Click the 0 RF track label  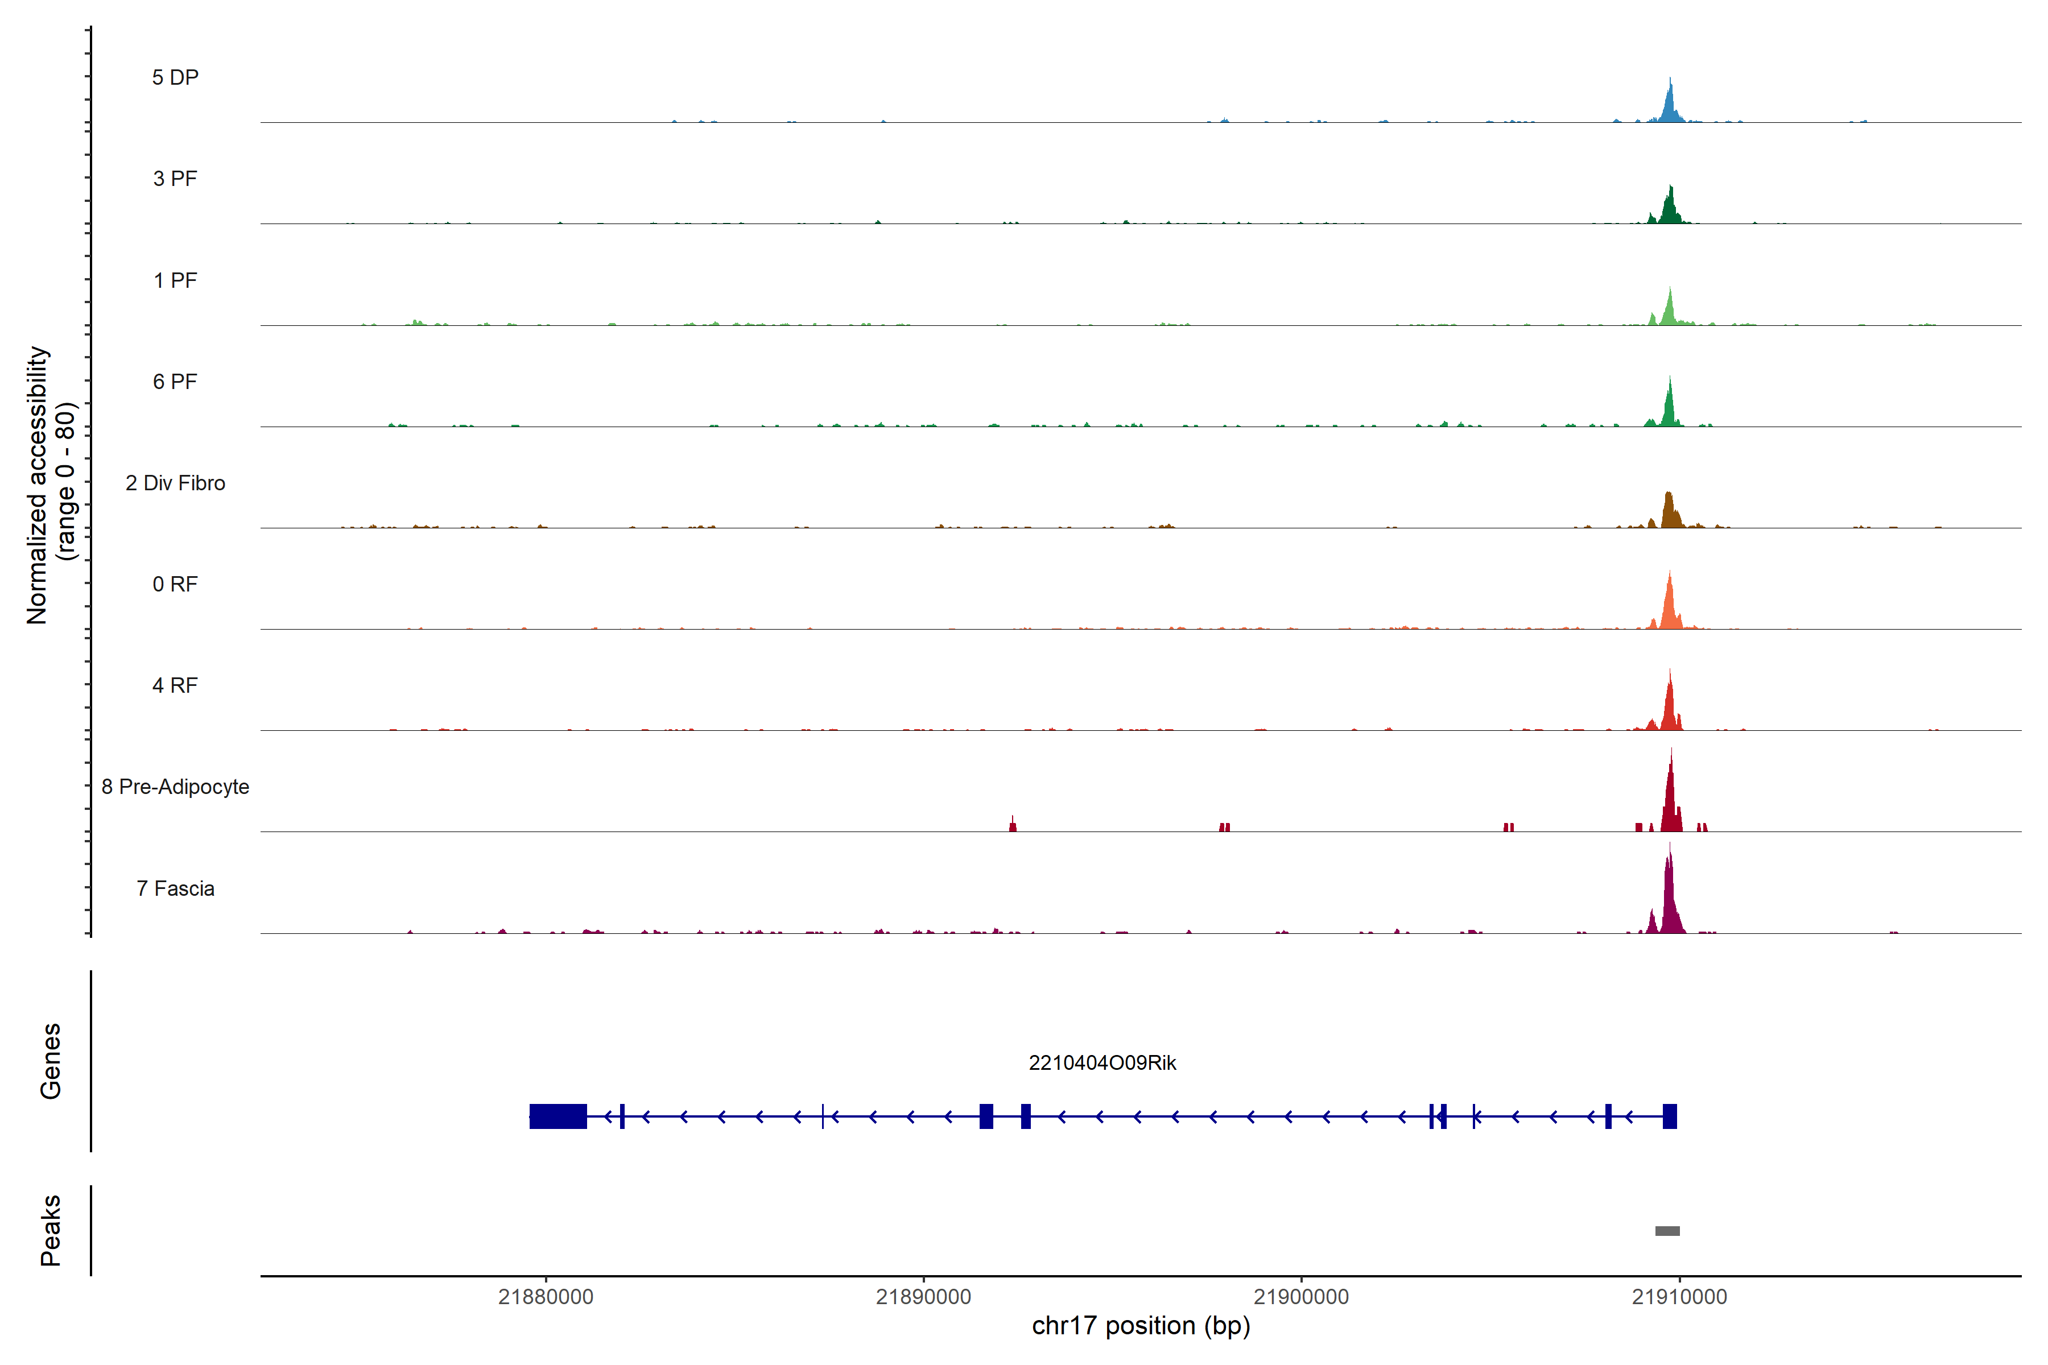(175, 584)
